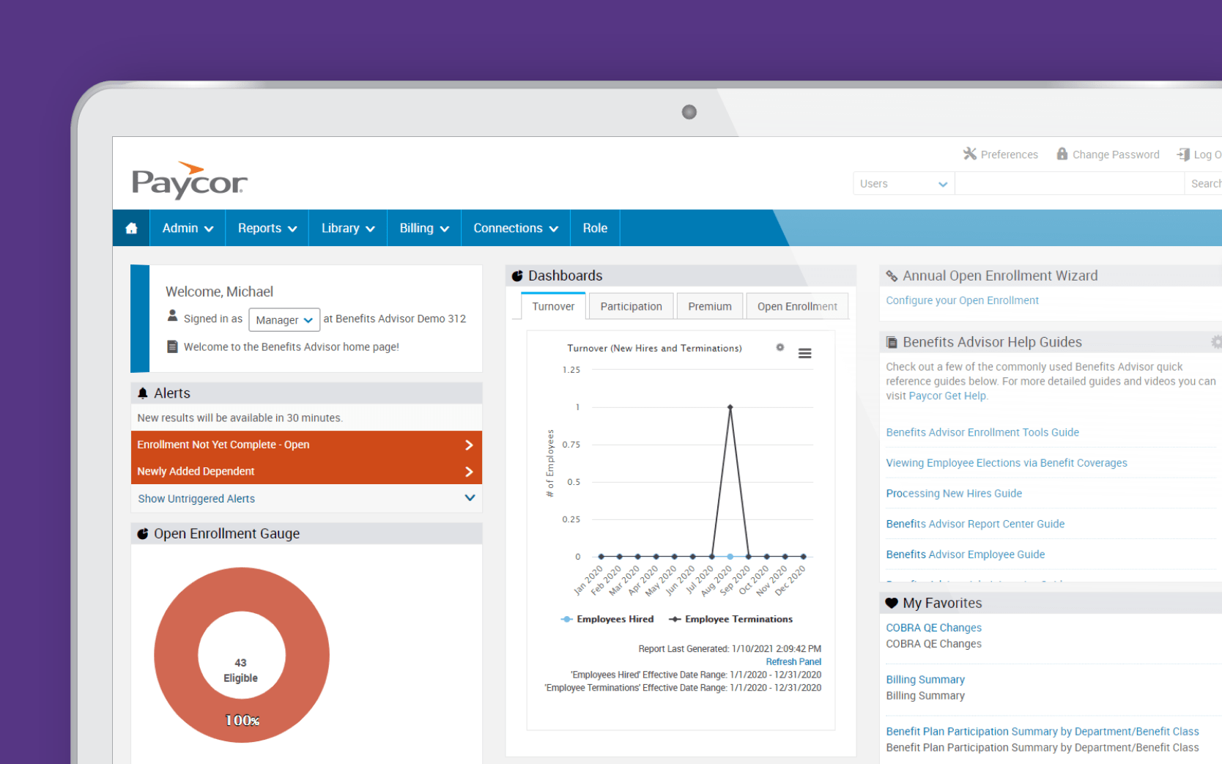Click the Alerts bell icon
Image resolution: width=1222 pixels, height=764 pixels.
click(143, 393)
